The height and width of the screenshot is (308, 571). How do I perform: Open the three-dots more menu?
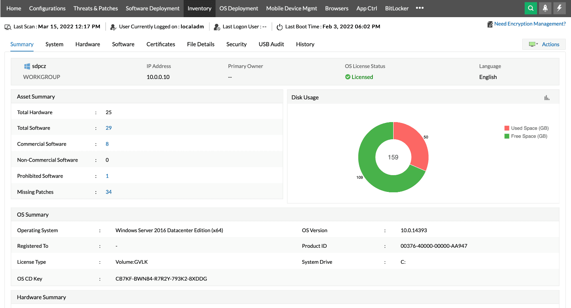point(420,8)
